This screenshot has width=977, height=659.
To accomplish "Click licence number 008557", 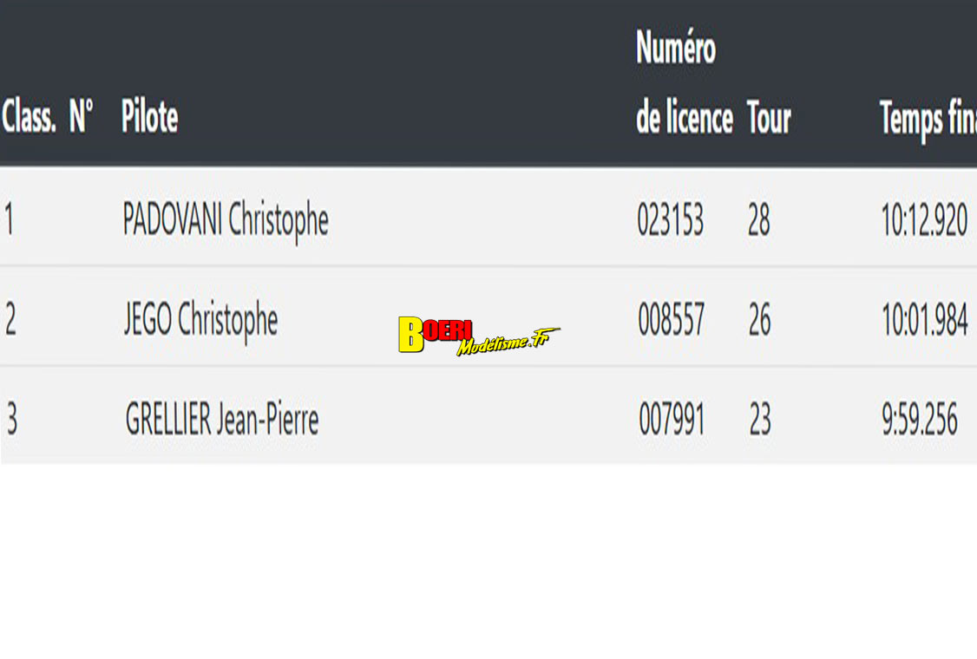I will (671, 321).
